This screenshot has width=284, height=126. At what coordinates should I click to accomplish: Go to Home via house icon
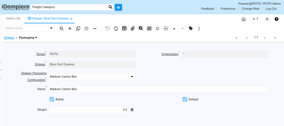[x=244, y=19]
